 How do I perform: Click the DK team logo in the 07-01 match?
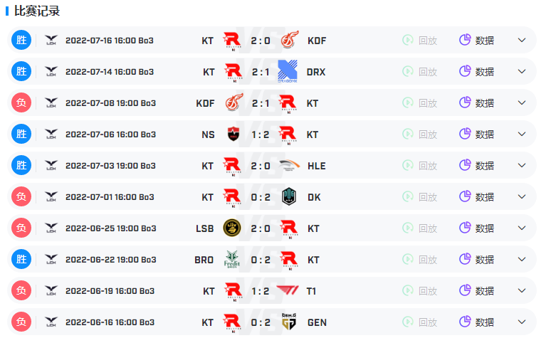pyautogui.click(x=288, y=196)
